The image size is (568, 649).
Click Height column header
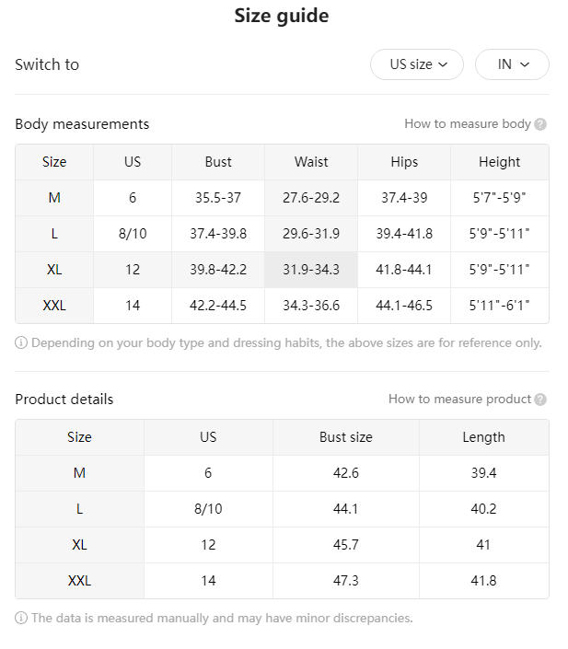(x=500, y=162)
